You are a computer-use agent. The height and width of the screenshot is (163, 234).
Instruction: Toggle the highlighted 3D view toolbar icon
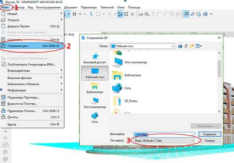click(x=186, y=14)
